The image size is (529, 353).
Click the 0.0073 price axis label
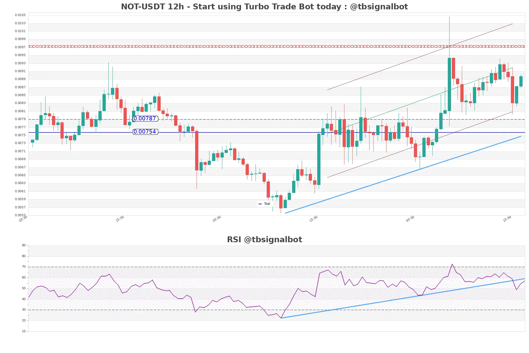20,143
